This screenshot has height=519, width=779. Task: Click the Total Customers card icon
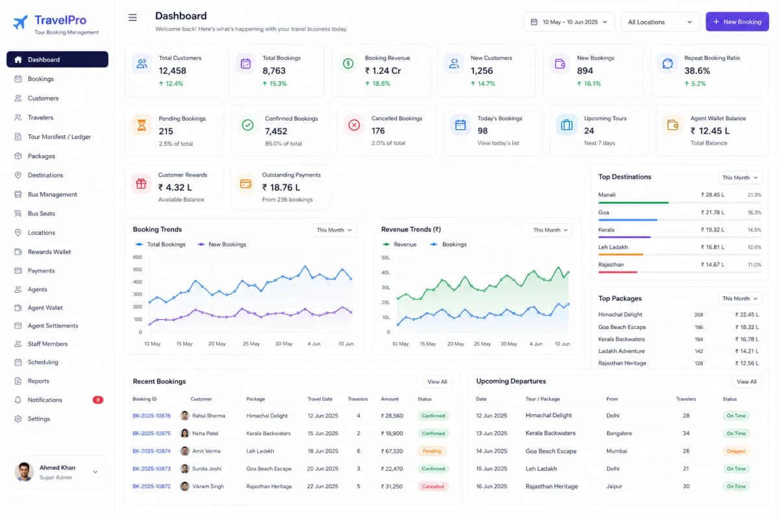pyautogui.click(x=142, y=64)
